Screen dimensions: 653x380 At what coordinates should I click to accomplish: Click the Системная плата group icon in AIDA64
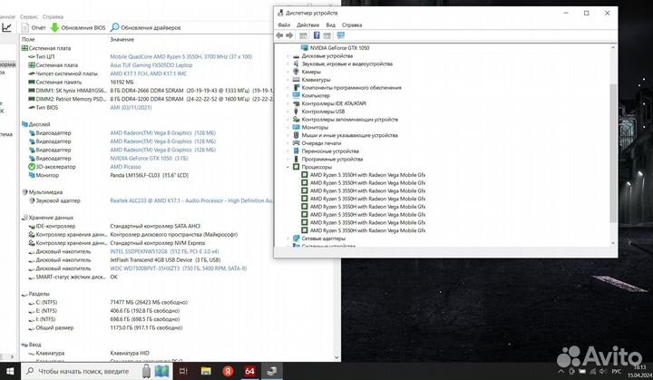pyautogui.click(x=24, y=48)
